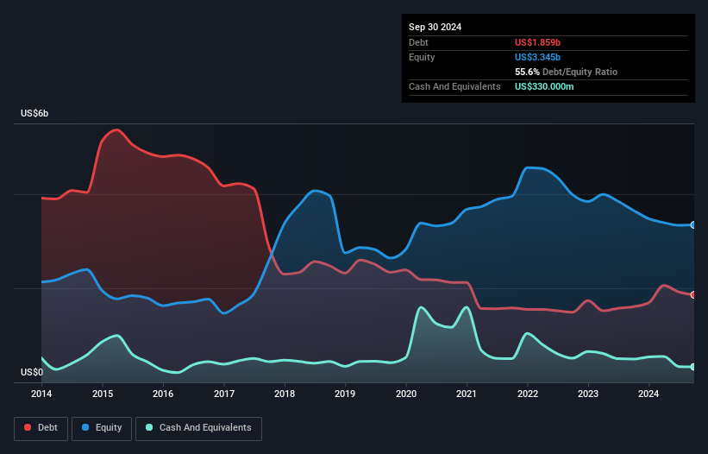The height and width of the screenshot is (454, 708).
Task: Click the blue Equity endpoint marker
Action: point(693,224)
